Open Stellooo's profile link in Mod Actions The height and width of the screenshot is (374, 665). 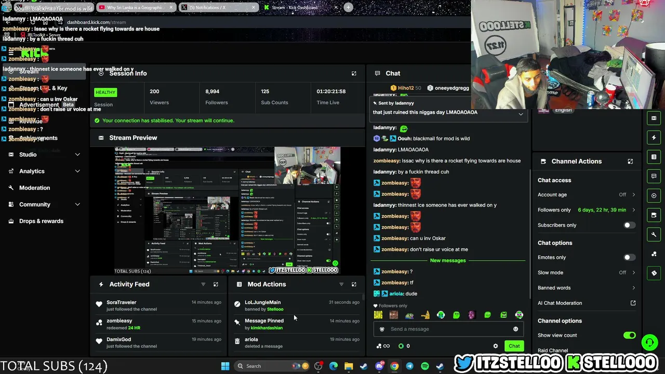tap(275, 309)
